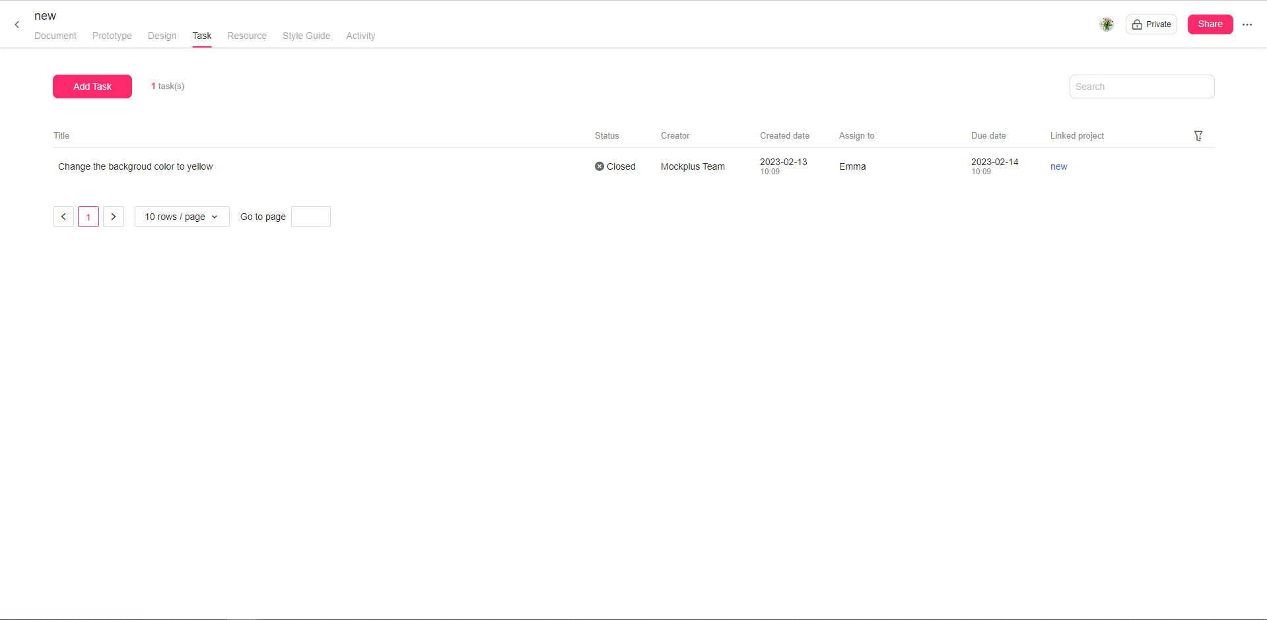Focus the Go to page input
Image resolution: width=1267 pixels, height=620 pixels.
(x=311, y=217)
